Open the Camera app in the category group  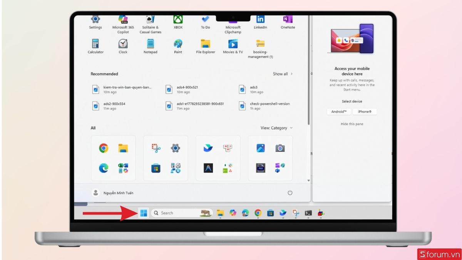pos(280,148)
